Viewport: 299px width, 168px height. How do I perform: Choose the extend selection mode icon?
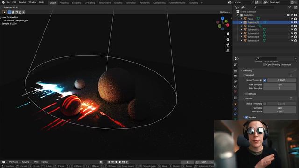(x=13, y=12)
